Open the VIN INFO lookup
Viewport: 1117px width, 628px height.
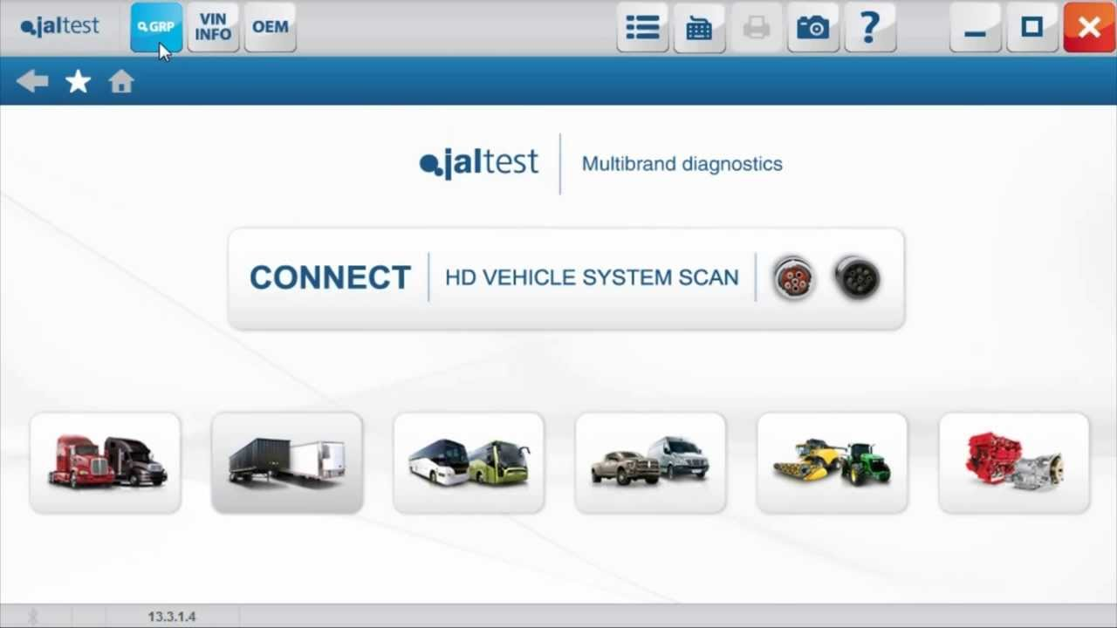pos(213,27)
